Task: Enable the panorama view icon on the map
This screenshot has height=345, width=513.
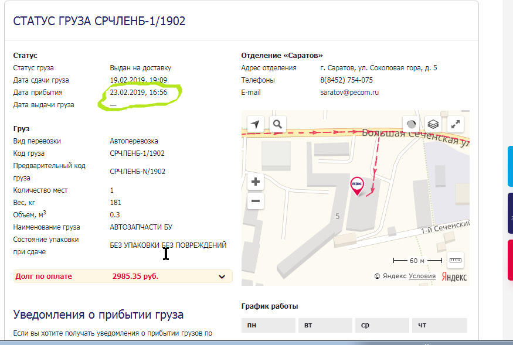Action: pyautogui.click(x=410, y=124)
